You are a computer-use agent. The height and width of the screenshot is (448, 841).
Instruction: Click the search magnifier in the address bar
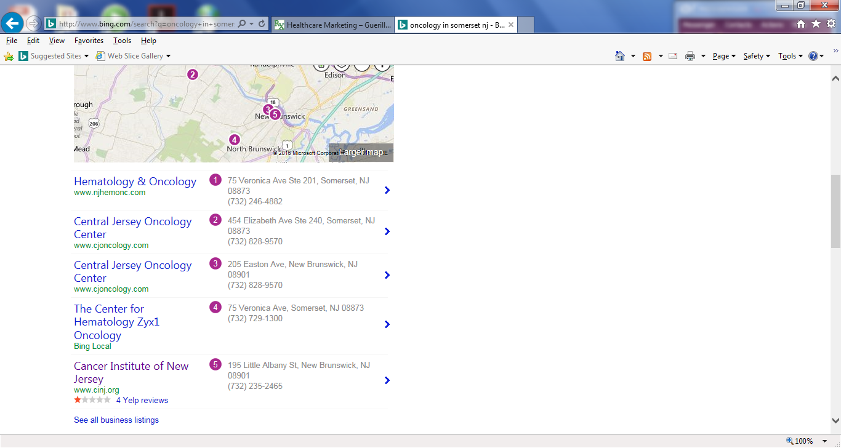[x=242, y=24]
